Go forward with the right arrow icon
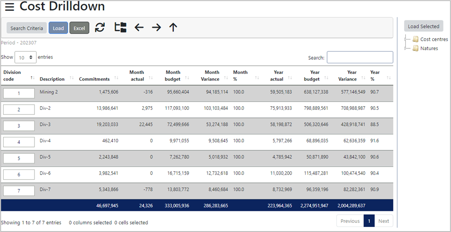This screenshot has width=451, height=232. tap(157, 28)
